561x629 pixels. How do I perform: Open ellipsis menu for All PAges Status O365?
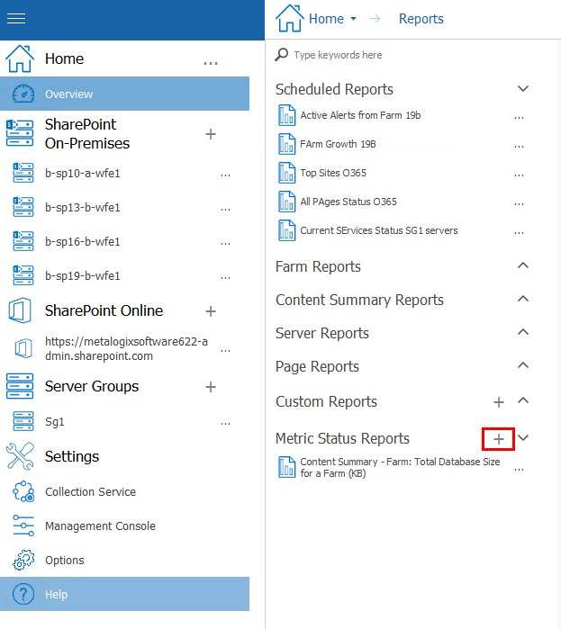coord(519,204)
